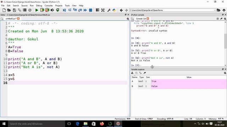Change to parent directory up arrow
This screenshot has width=227, height=127.
click(x=224, y=10)
